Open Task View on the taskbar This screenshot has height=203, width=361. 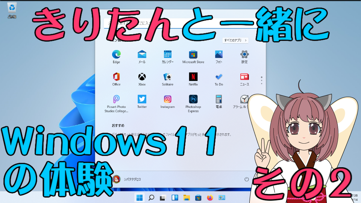163,197
